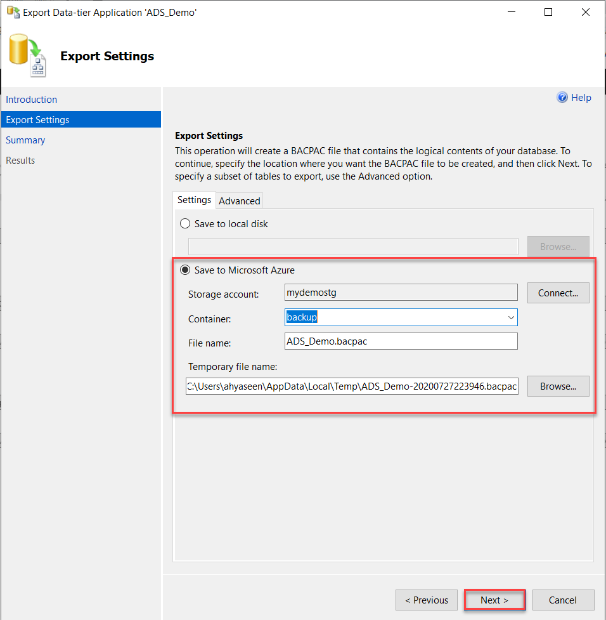The width and height of the screenshot is (606, 620).
Task: Click the Export Data-tier wizard header icon
Action: point(27,56)
